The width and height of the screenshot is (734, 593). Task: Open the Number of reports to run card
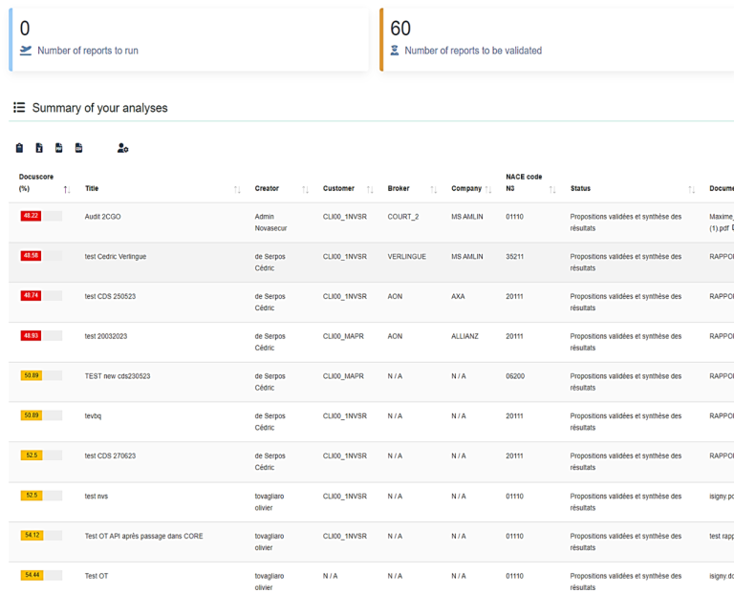pyautogui.click(x=189, y=40)
